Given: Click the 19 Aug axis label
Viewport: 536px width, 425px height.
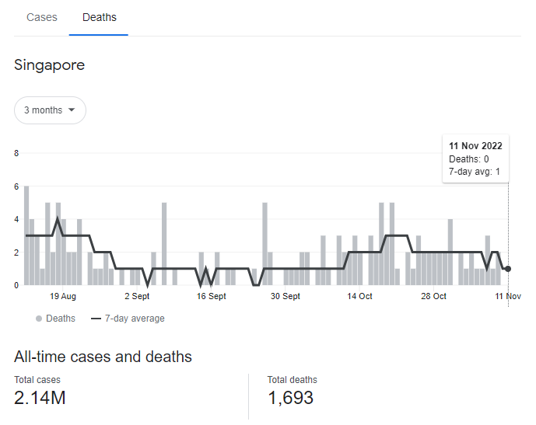Looking at the screenshot, I should tap(63, 296).
